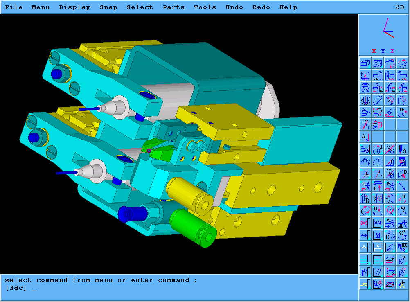Click Undo in the top bar
410x302 pixels.
pos(234,7)
